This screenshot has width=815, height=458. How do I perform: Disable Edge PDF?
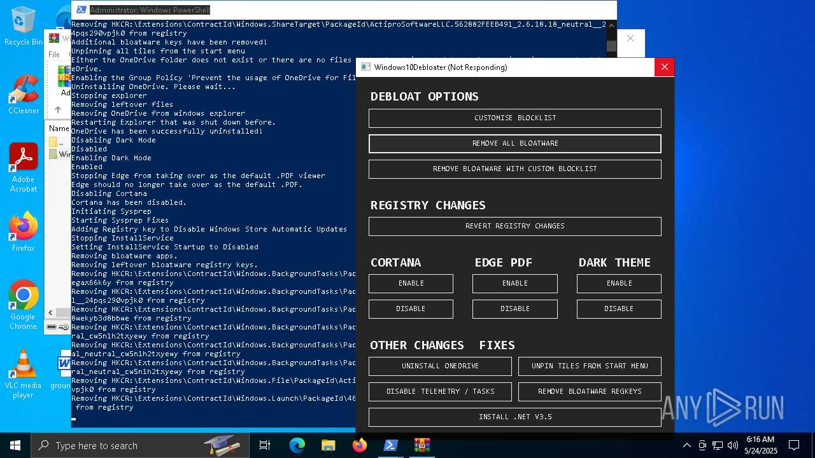(x=515, y=309)
